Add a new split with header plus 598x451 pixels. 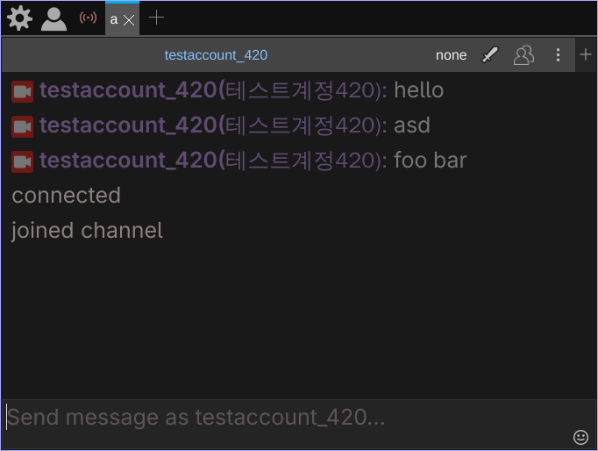tap(587, 55)
